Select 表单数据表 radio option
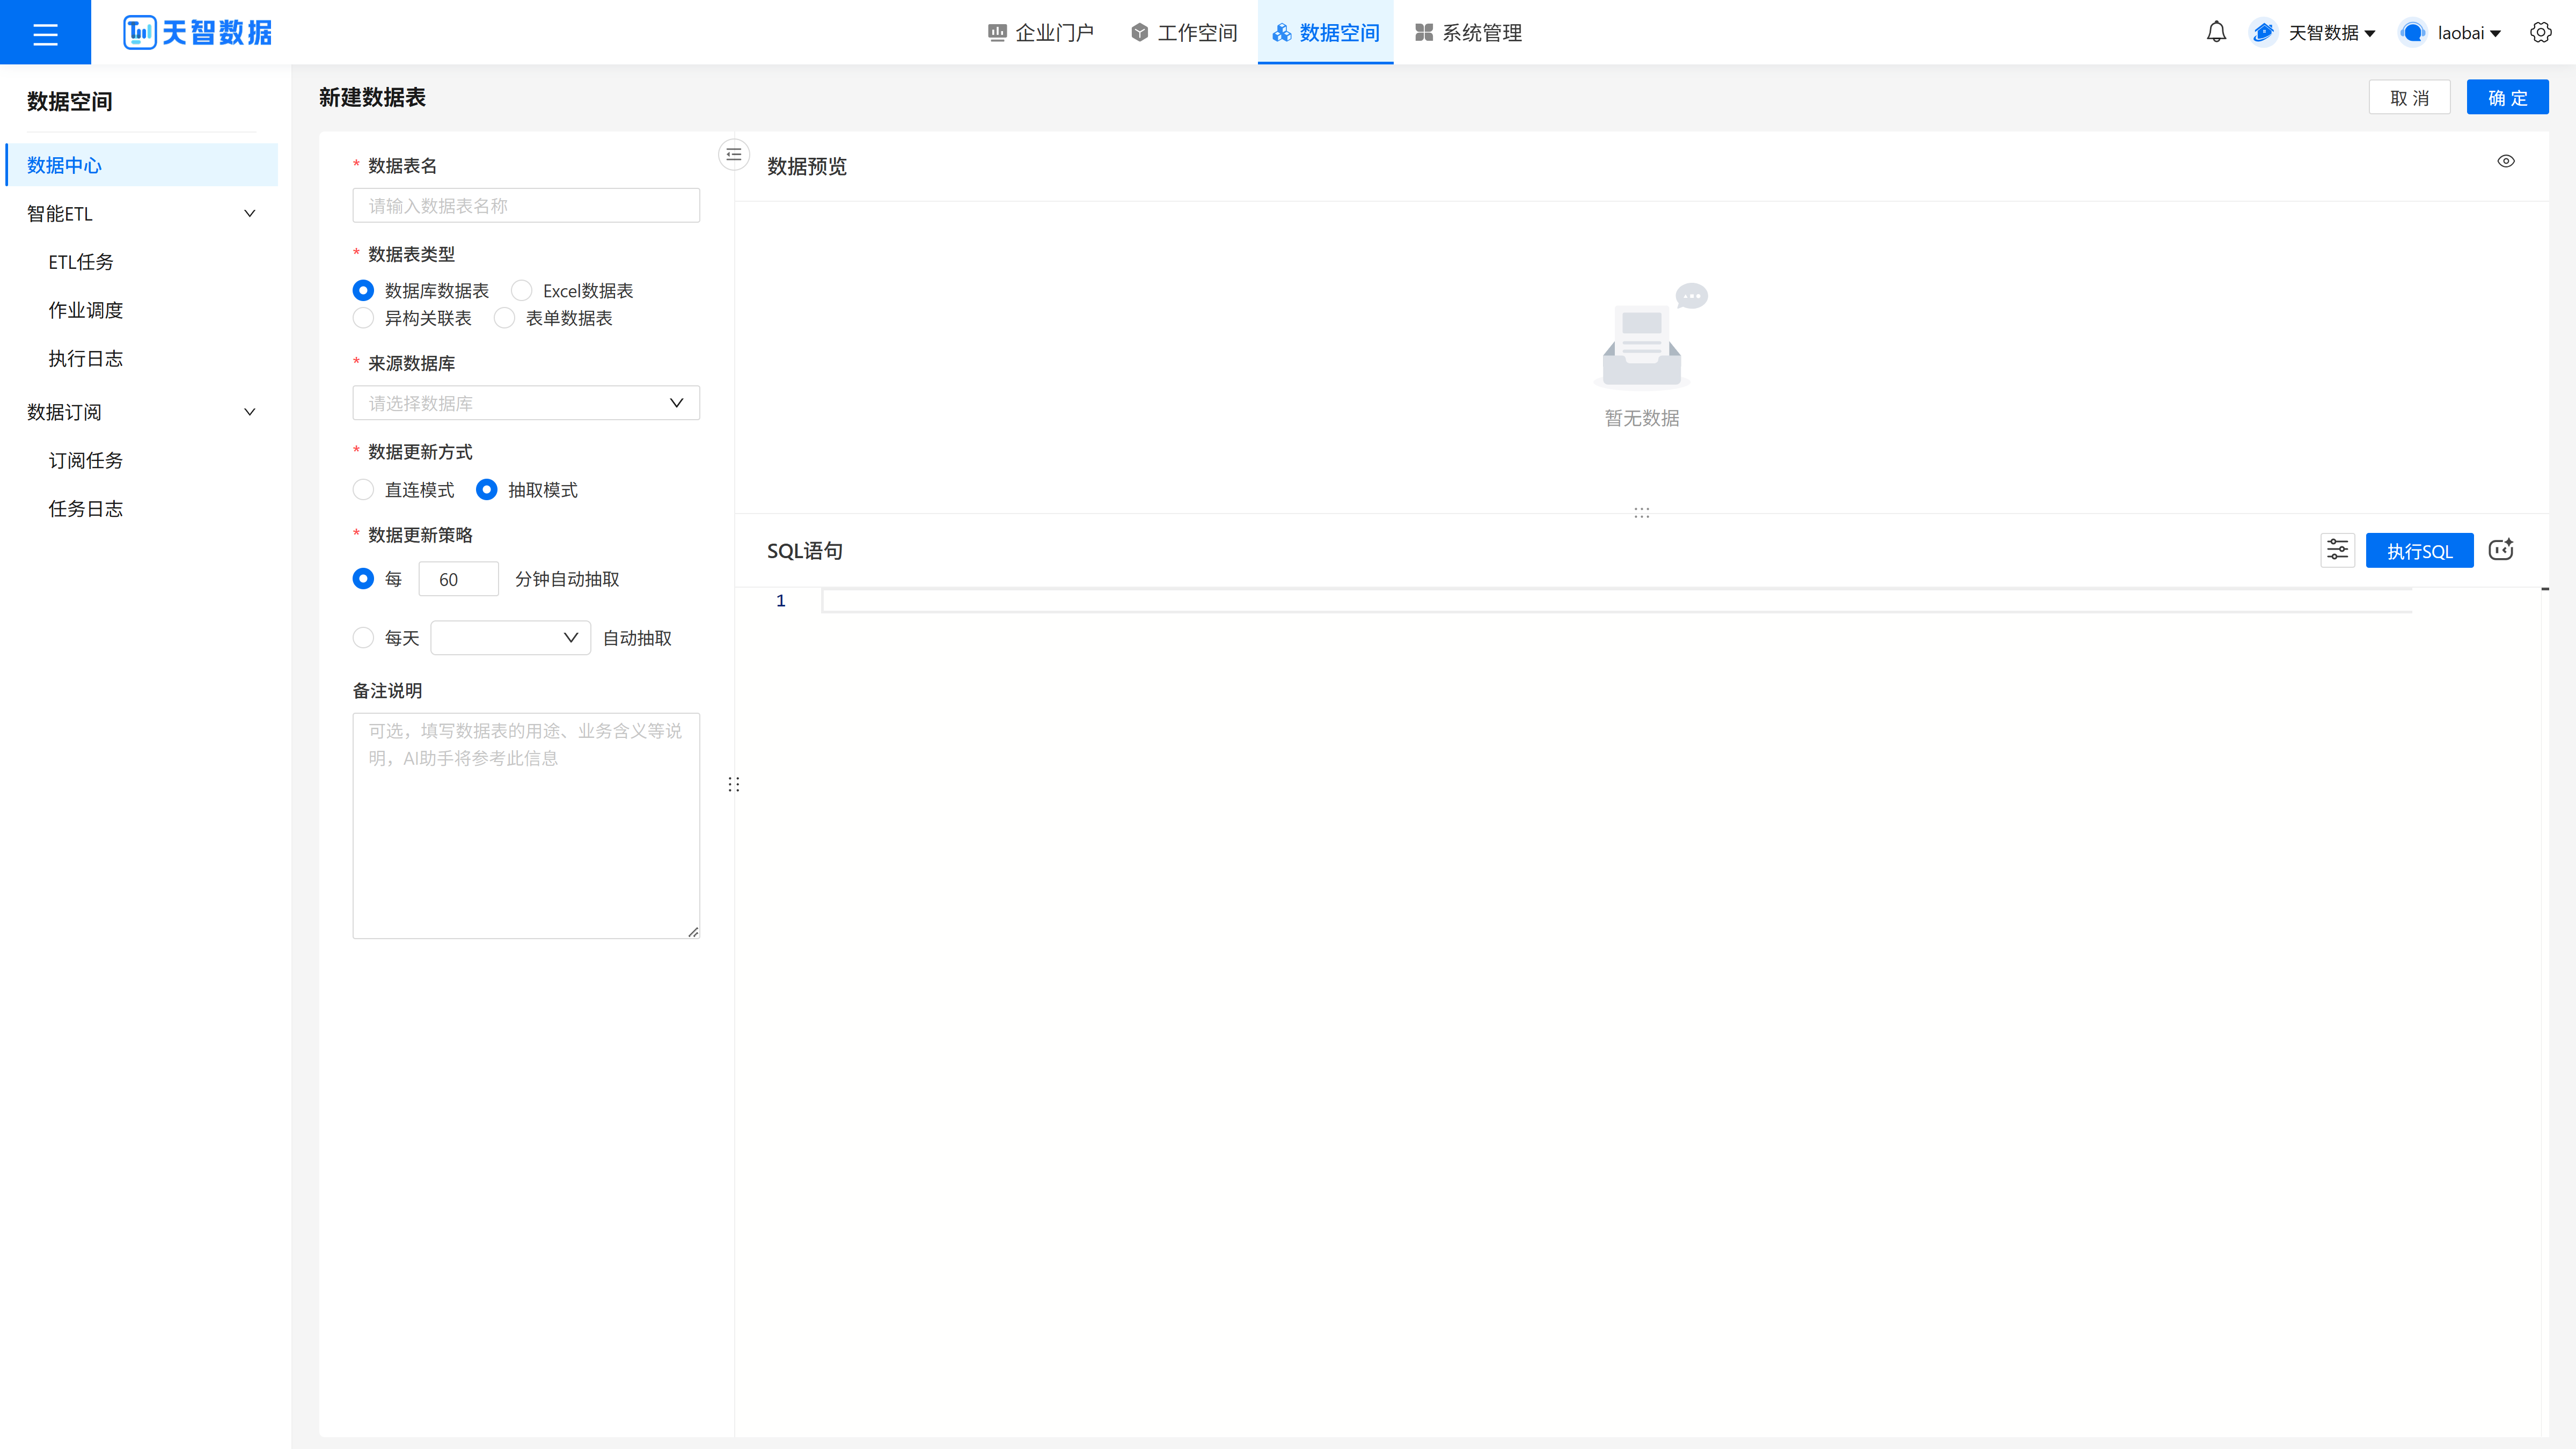 [504, 318]
